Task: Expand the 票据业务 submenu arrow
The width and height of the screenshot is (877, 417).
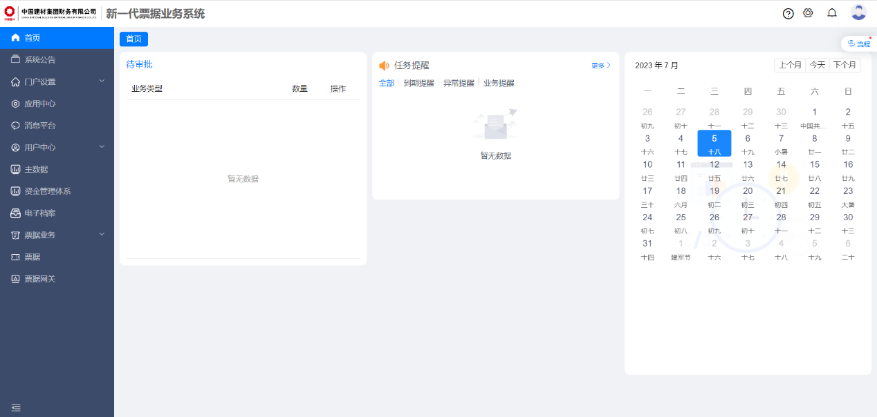Action: (x=102, y=235)
